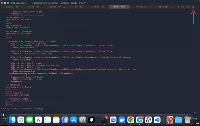Image resolution: width=200 pixels, height=126 pixels.
Task: Launch Telegram from the dock
Action: pyautogui.click(x=139, y=120)
